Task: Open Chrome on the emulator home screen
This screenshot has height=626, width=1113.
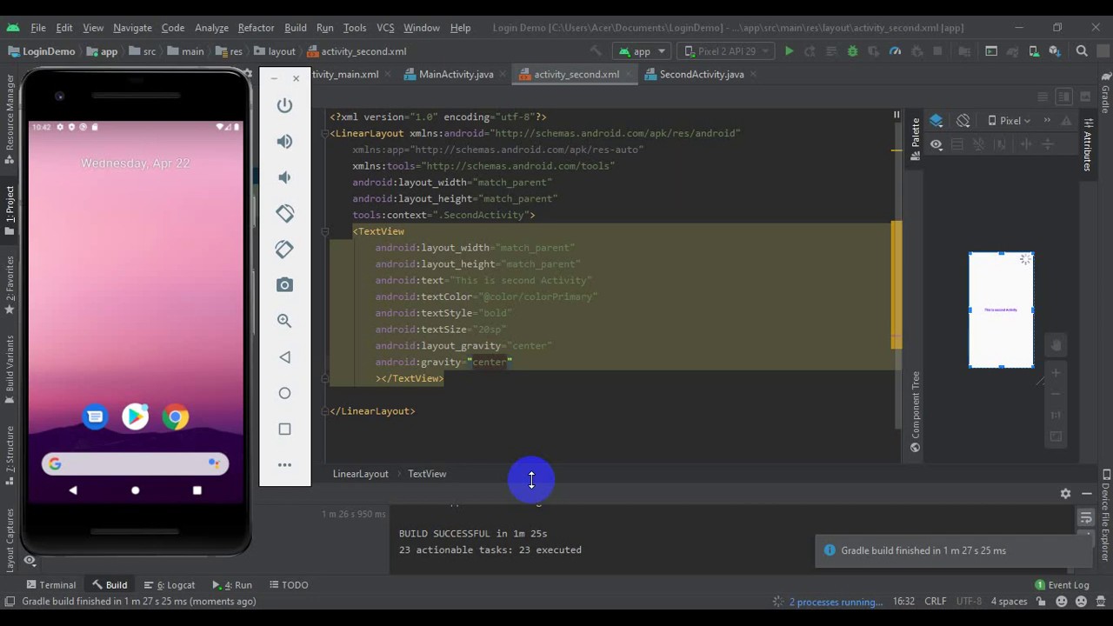Action: 175,417
